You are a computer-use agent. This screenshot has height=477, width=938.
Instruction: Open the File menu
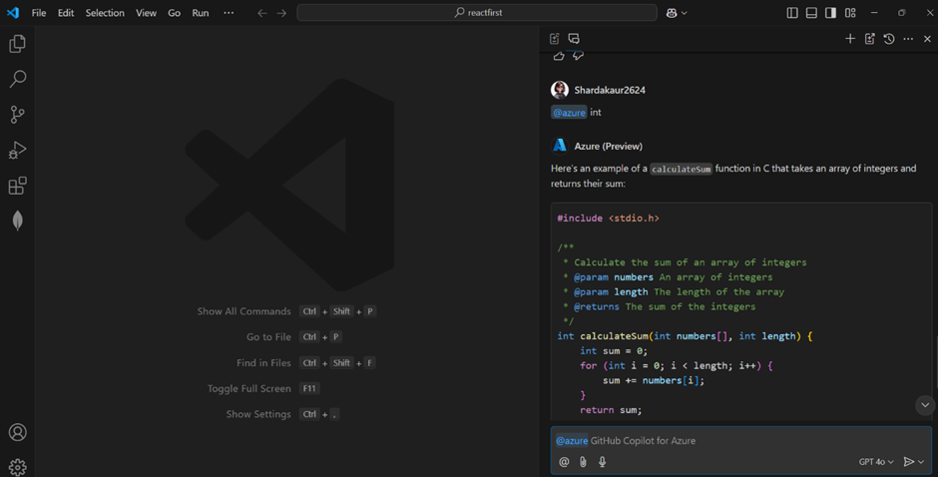(x=39, y=13)
